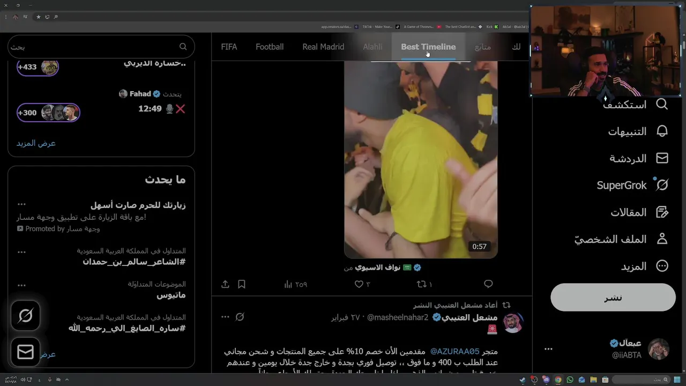
Task: Open OBS Studio taskbar icon
Action: tap(534, 380)
